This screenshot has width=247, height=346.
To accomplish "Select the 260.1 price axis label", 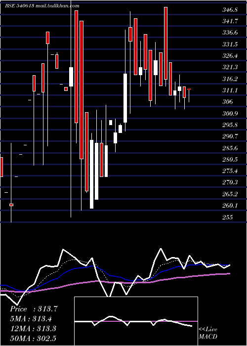I will [x=230, y=206].
